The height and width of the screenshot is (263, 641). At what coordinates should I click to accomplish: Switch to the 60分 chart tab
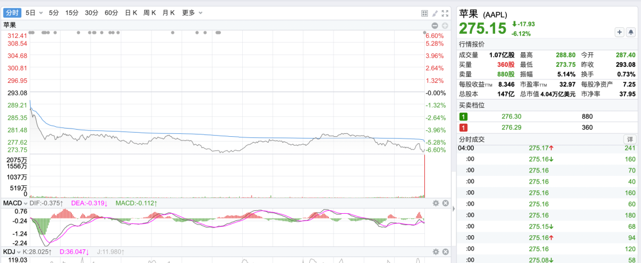click(111, 12)
